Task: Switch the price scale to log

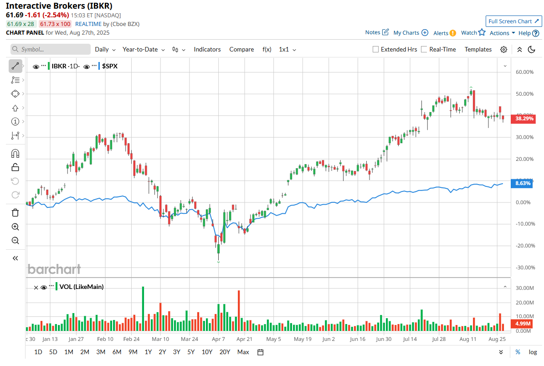Action: pyautogui.click(x=533, y=352)
